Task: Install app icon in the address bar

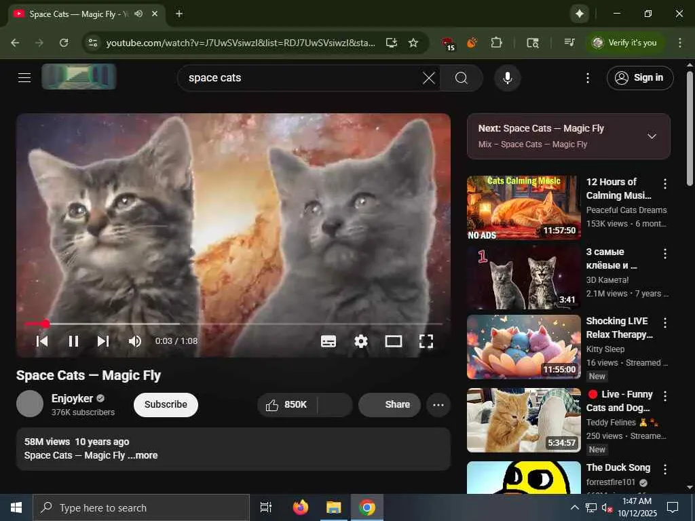Action: 392,43
